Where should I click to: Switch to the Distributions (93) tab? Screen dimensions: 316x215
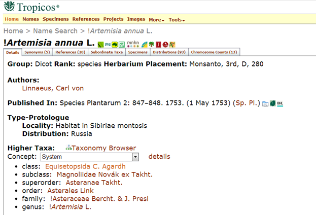[169, 52]
